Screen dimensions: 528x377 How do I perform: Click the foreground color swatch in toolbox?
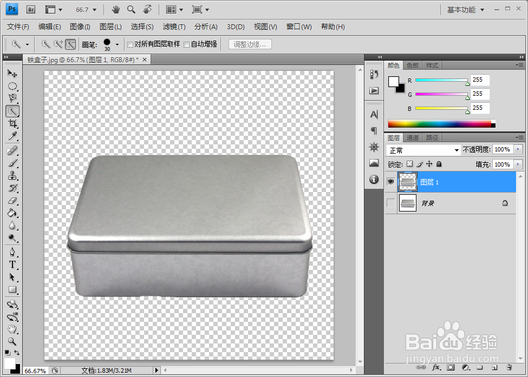(9, 363)
